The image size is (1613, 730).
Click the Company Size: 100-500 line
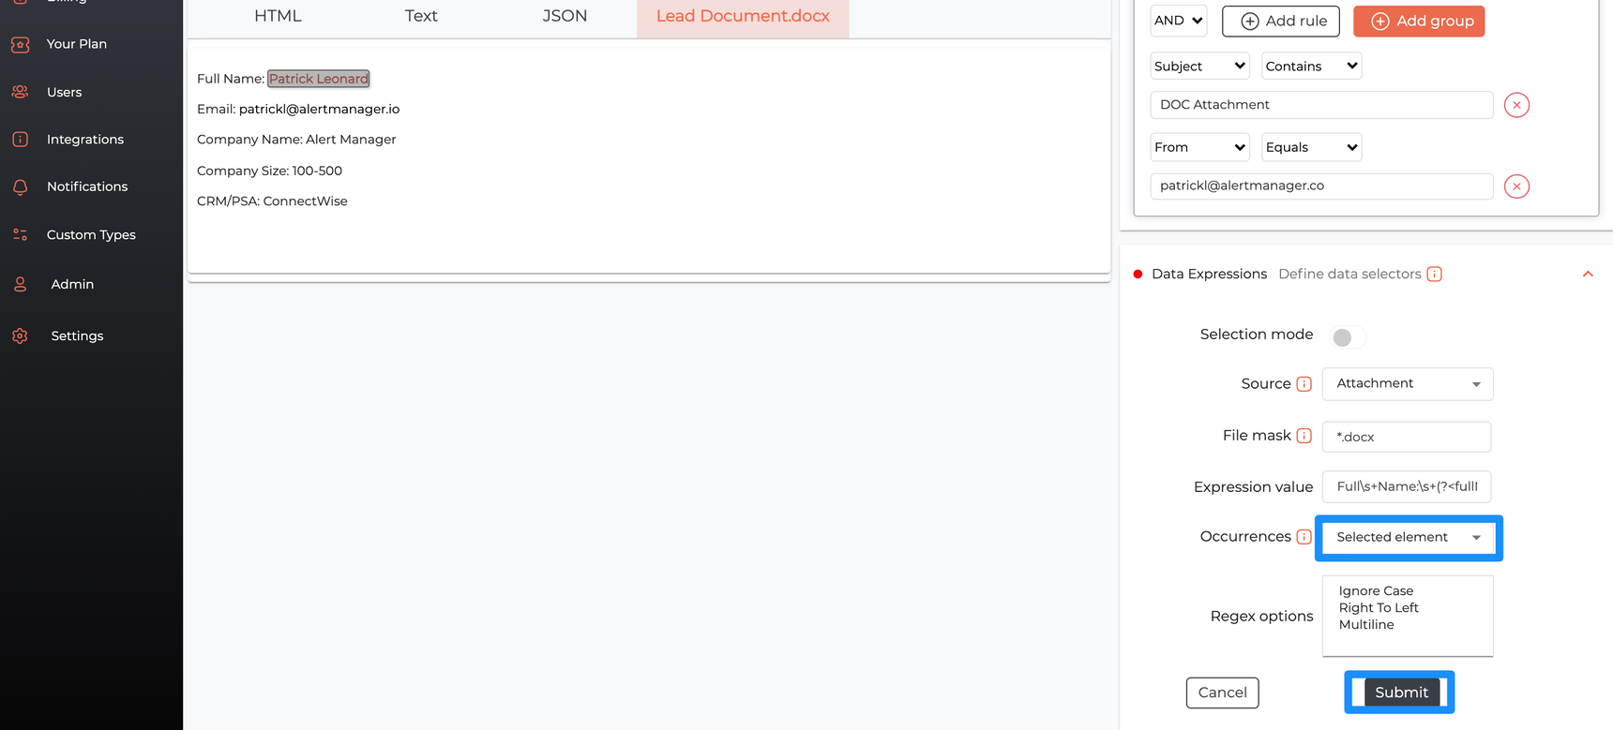click(x=269, y=171)
